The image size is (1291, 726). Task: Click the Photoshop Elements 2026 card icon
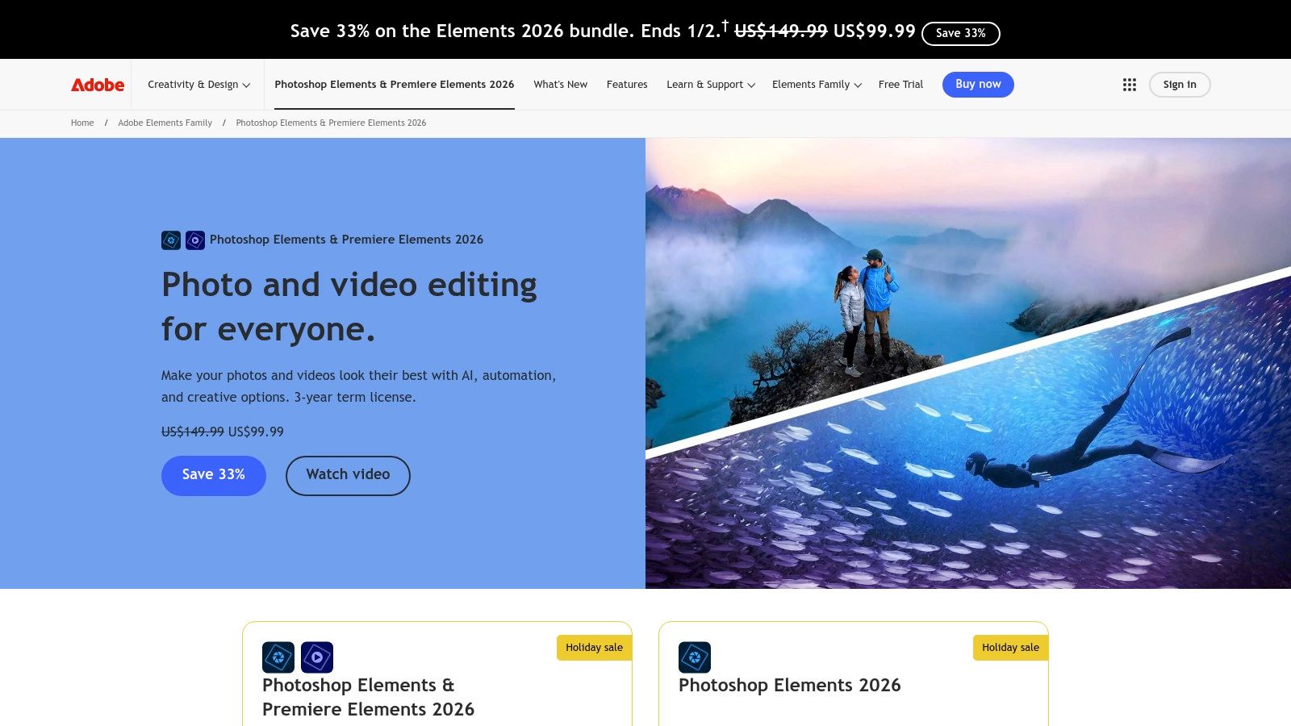(695, 657)
